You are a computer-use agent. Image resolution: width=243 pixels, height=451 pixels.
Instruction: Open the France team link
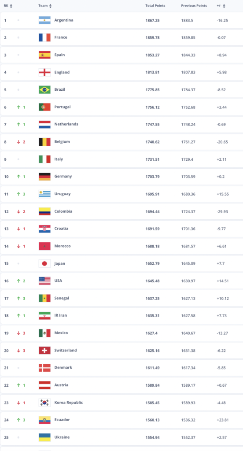click(61, 37)
